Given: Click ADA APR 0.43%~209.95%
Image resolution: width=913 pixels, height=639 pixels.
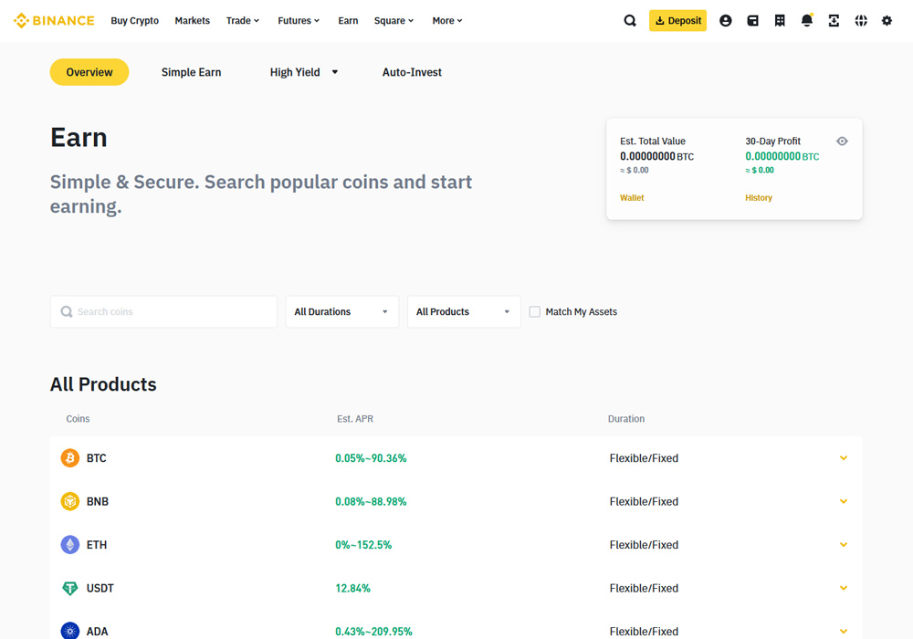Looking at the screenshot, I should (373, 632).
